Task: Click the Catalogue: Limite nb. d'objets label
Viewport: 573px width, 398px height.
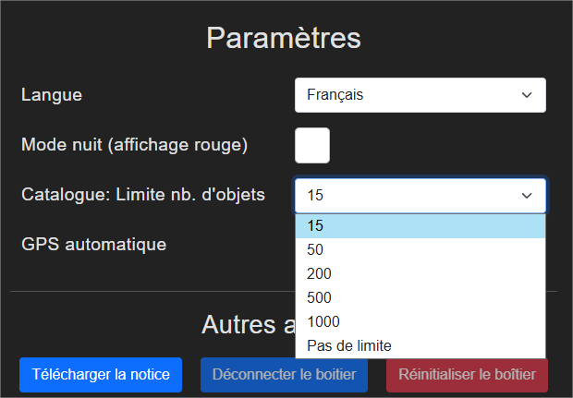Action: [143, 195]
